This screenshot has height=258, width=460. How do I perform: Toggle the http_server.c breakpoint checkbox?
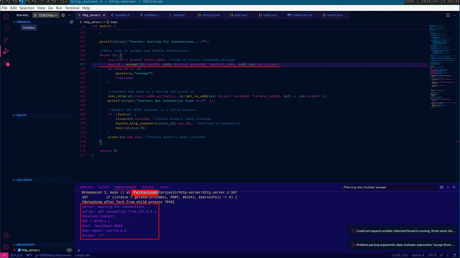19,250
